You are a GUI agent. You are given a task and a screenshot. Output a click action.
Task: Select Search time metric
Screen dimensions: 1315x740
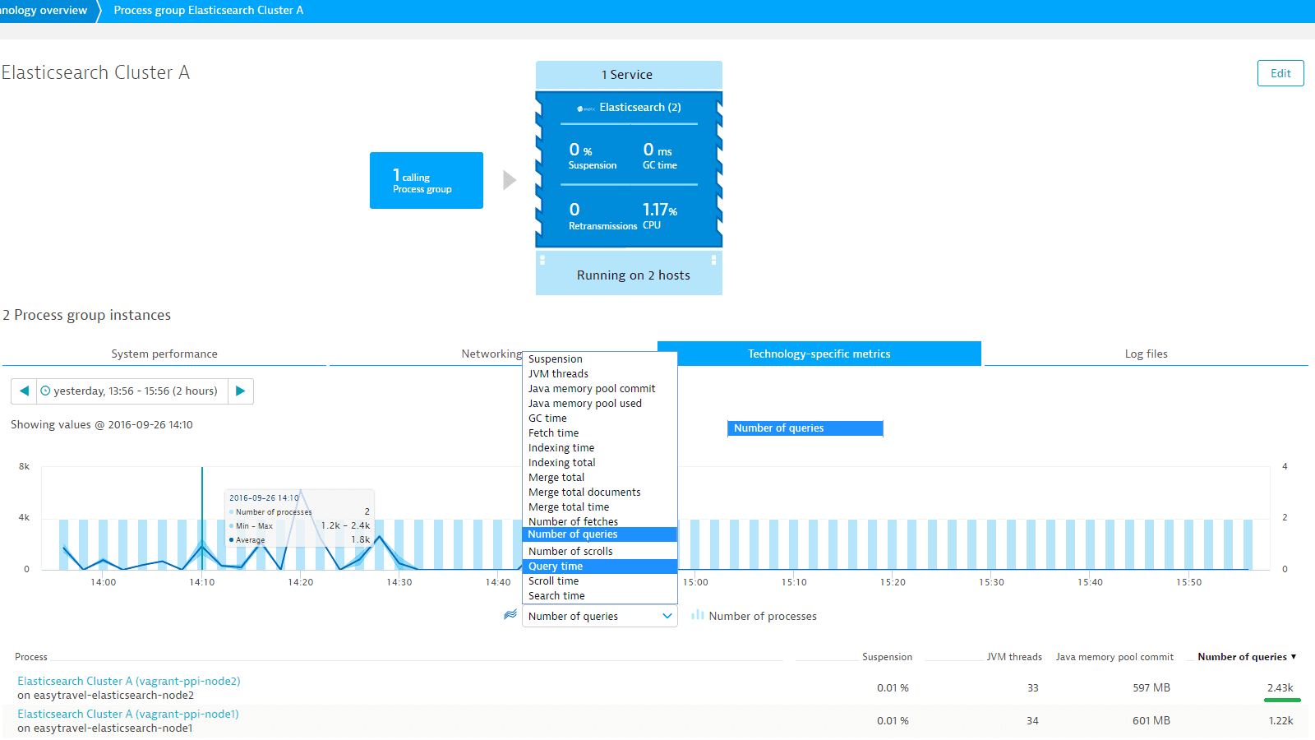click(600, 596)
